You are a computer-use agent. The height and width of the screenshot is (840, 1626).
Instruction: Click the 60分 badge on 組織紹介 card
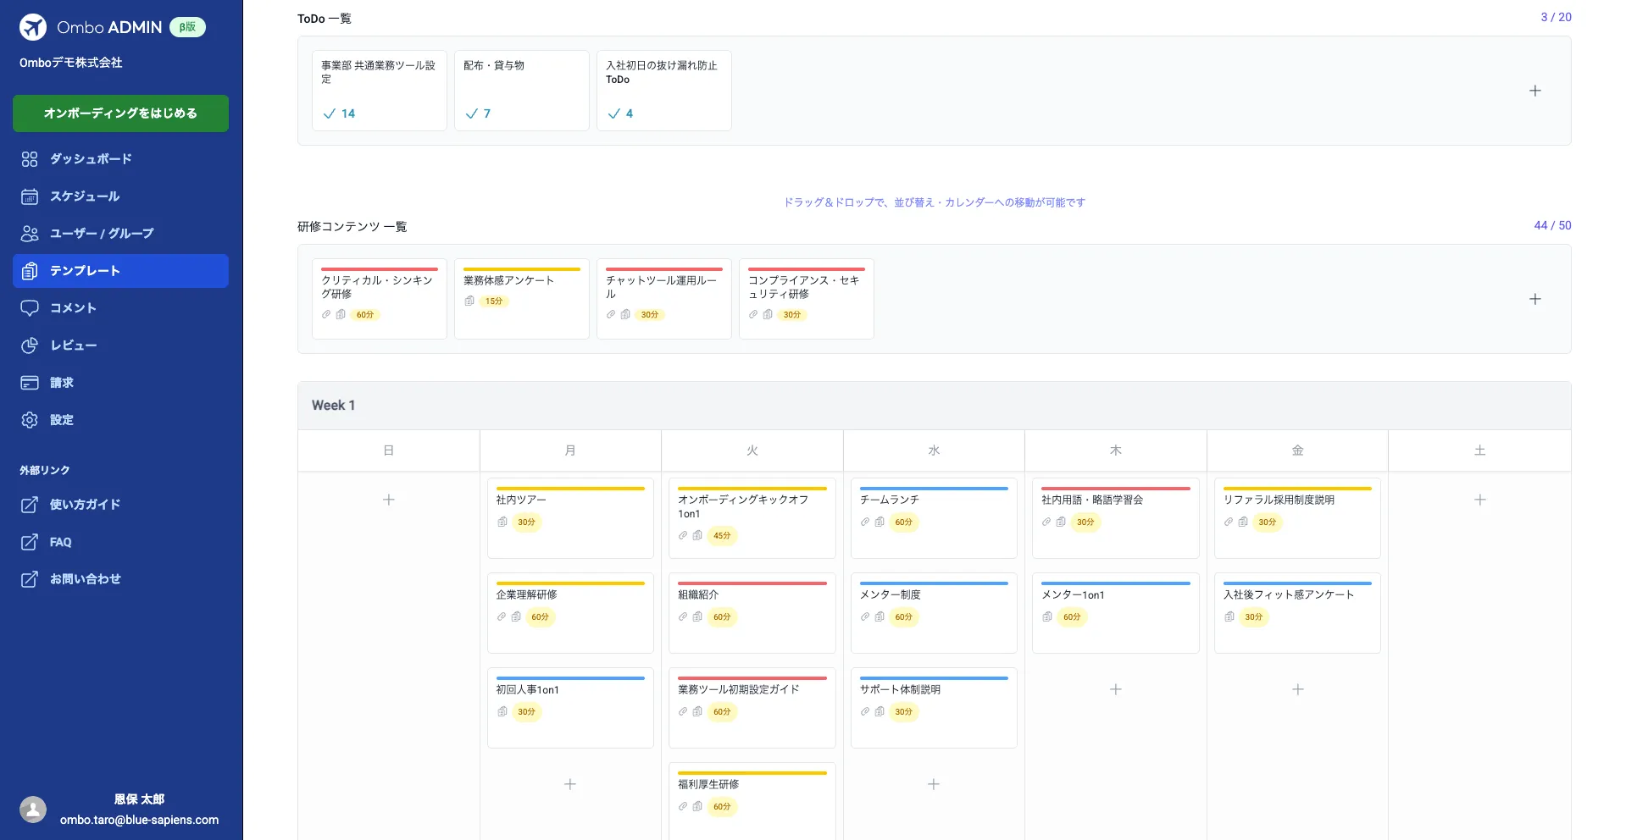click(722, 617)
